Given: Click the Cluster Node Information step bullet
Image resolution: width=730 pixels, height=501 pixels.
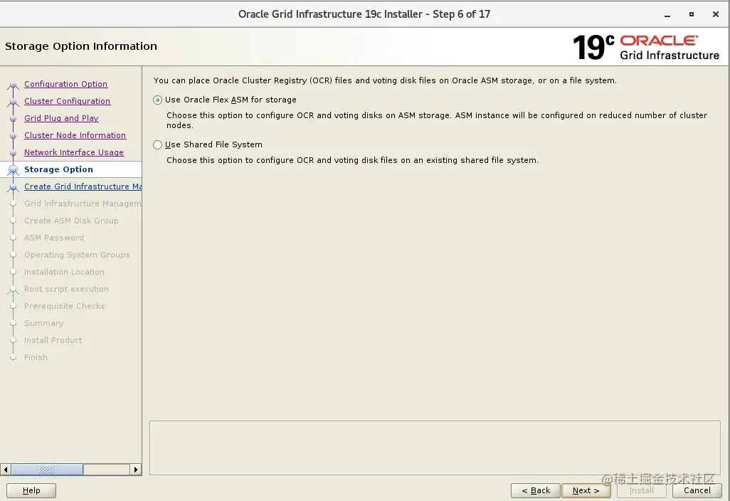Looking at the screenshot, I should (14, 136).
